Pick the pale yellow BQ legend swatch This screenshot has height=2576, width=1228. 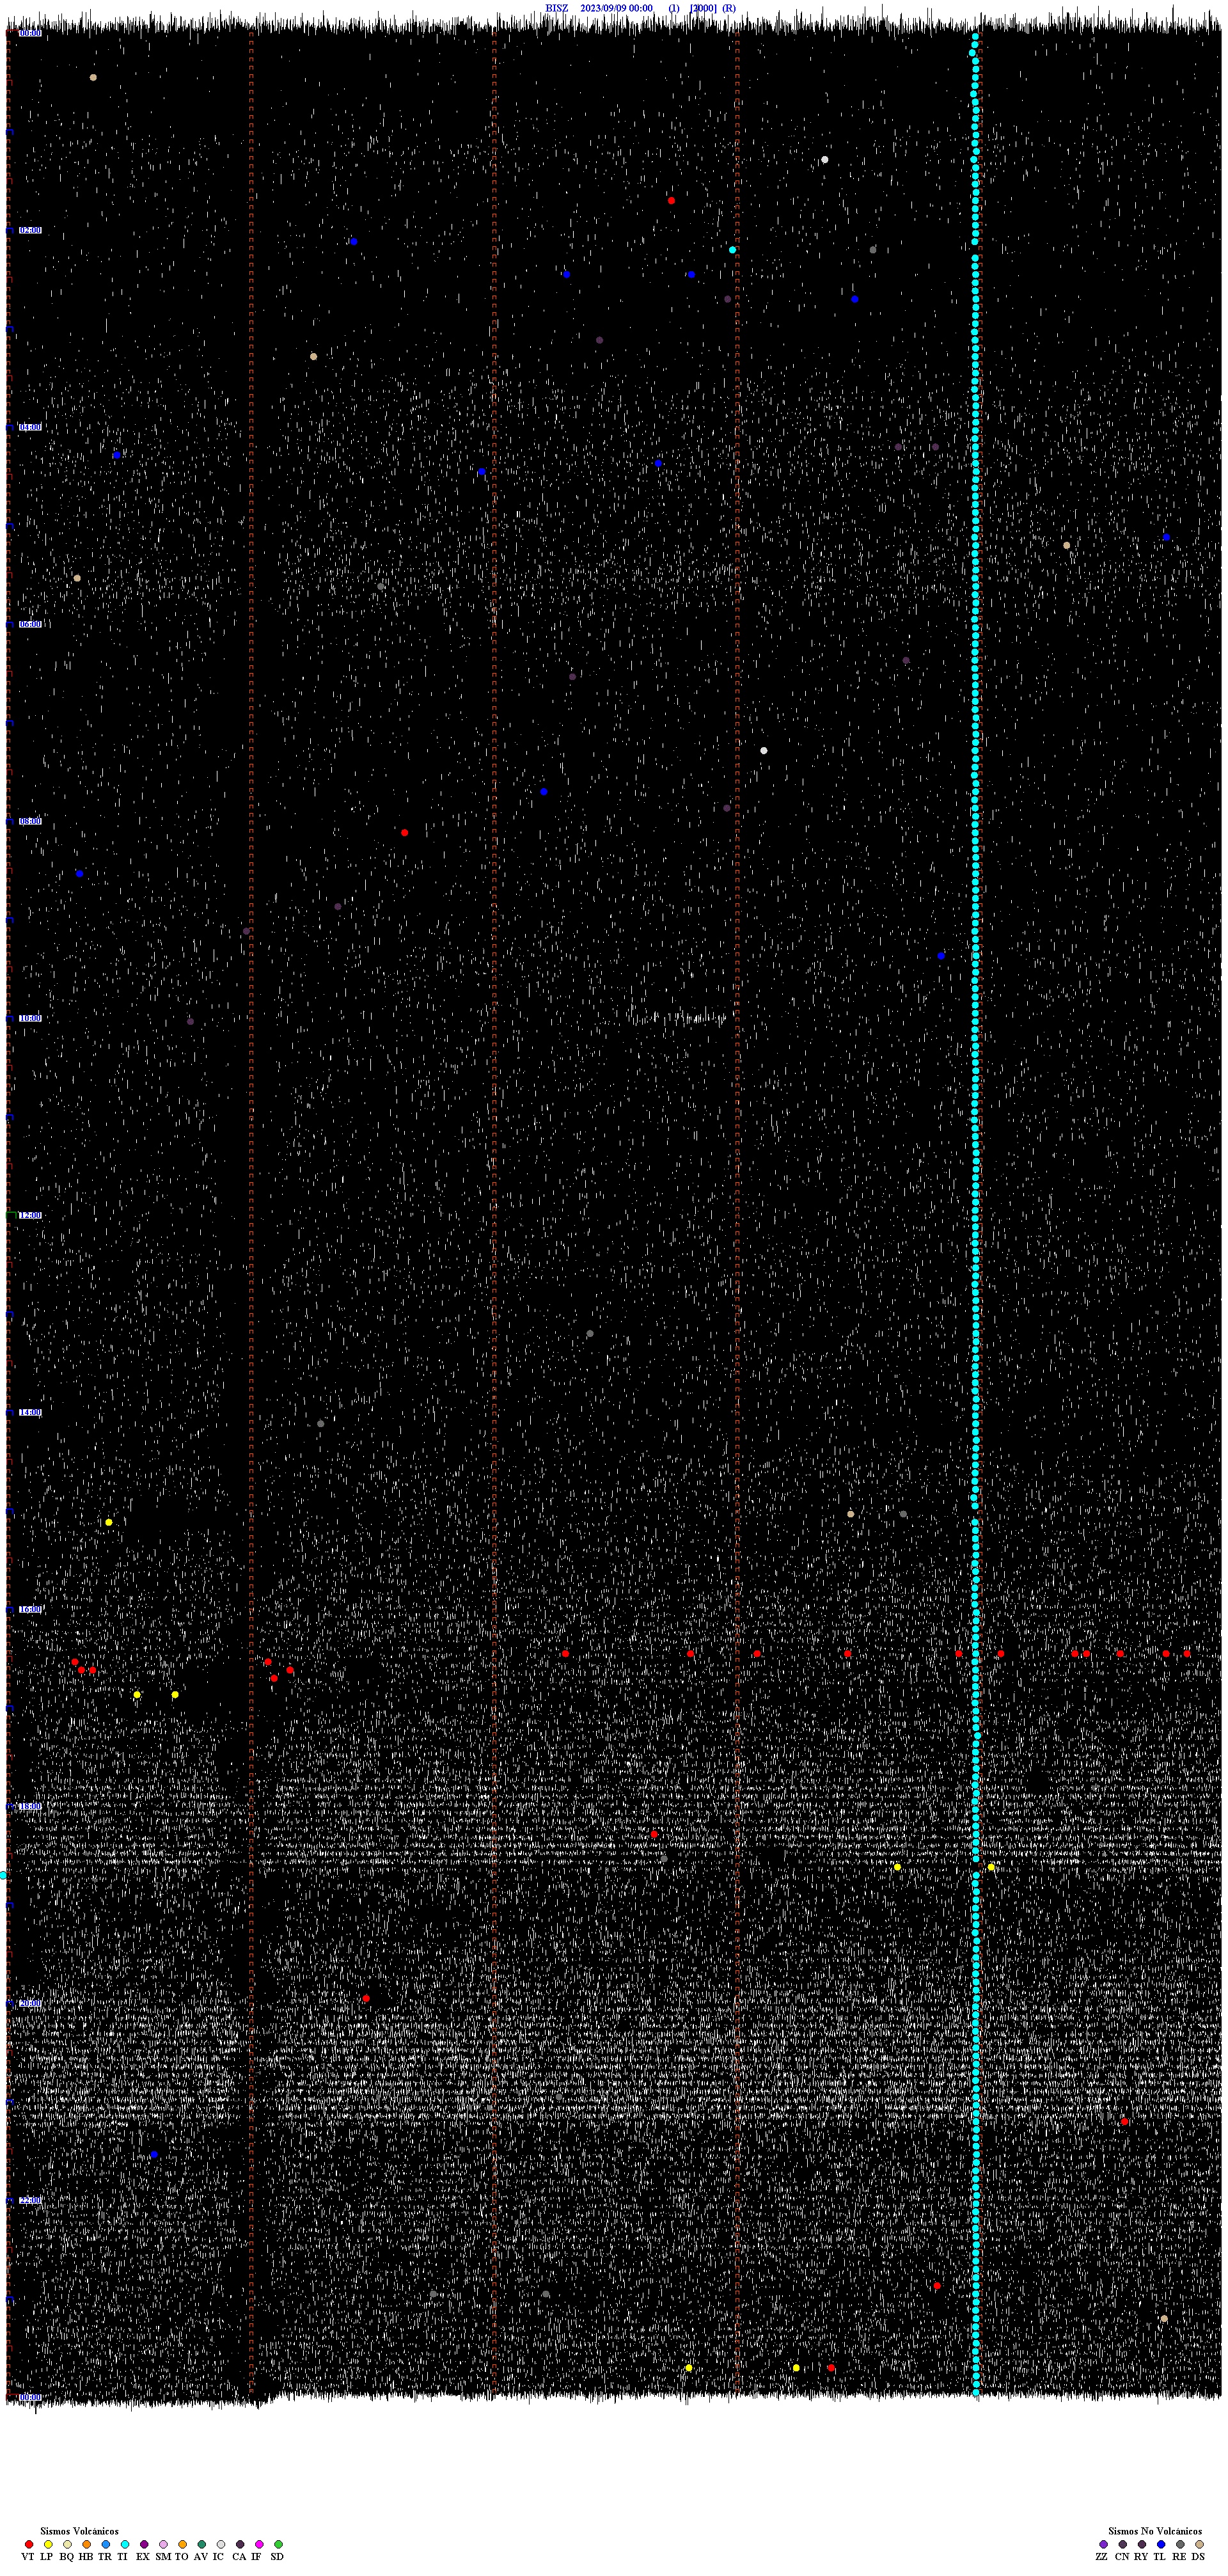(x=67, y=2544)
